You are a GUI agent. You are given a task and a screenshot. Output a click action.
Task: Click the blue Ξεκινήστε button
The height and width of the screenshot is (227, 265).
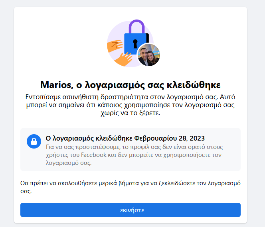[x=130, y=210]
